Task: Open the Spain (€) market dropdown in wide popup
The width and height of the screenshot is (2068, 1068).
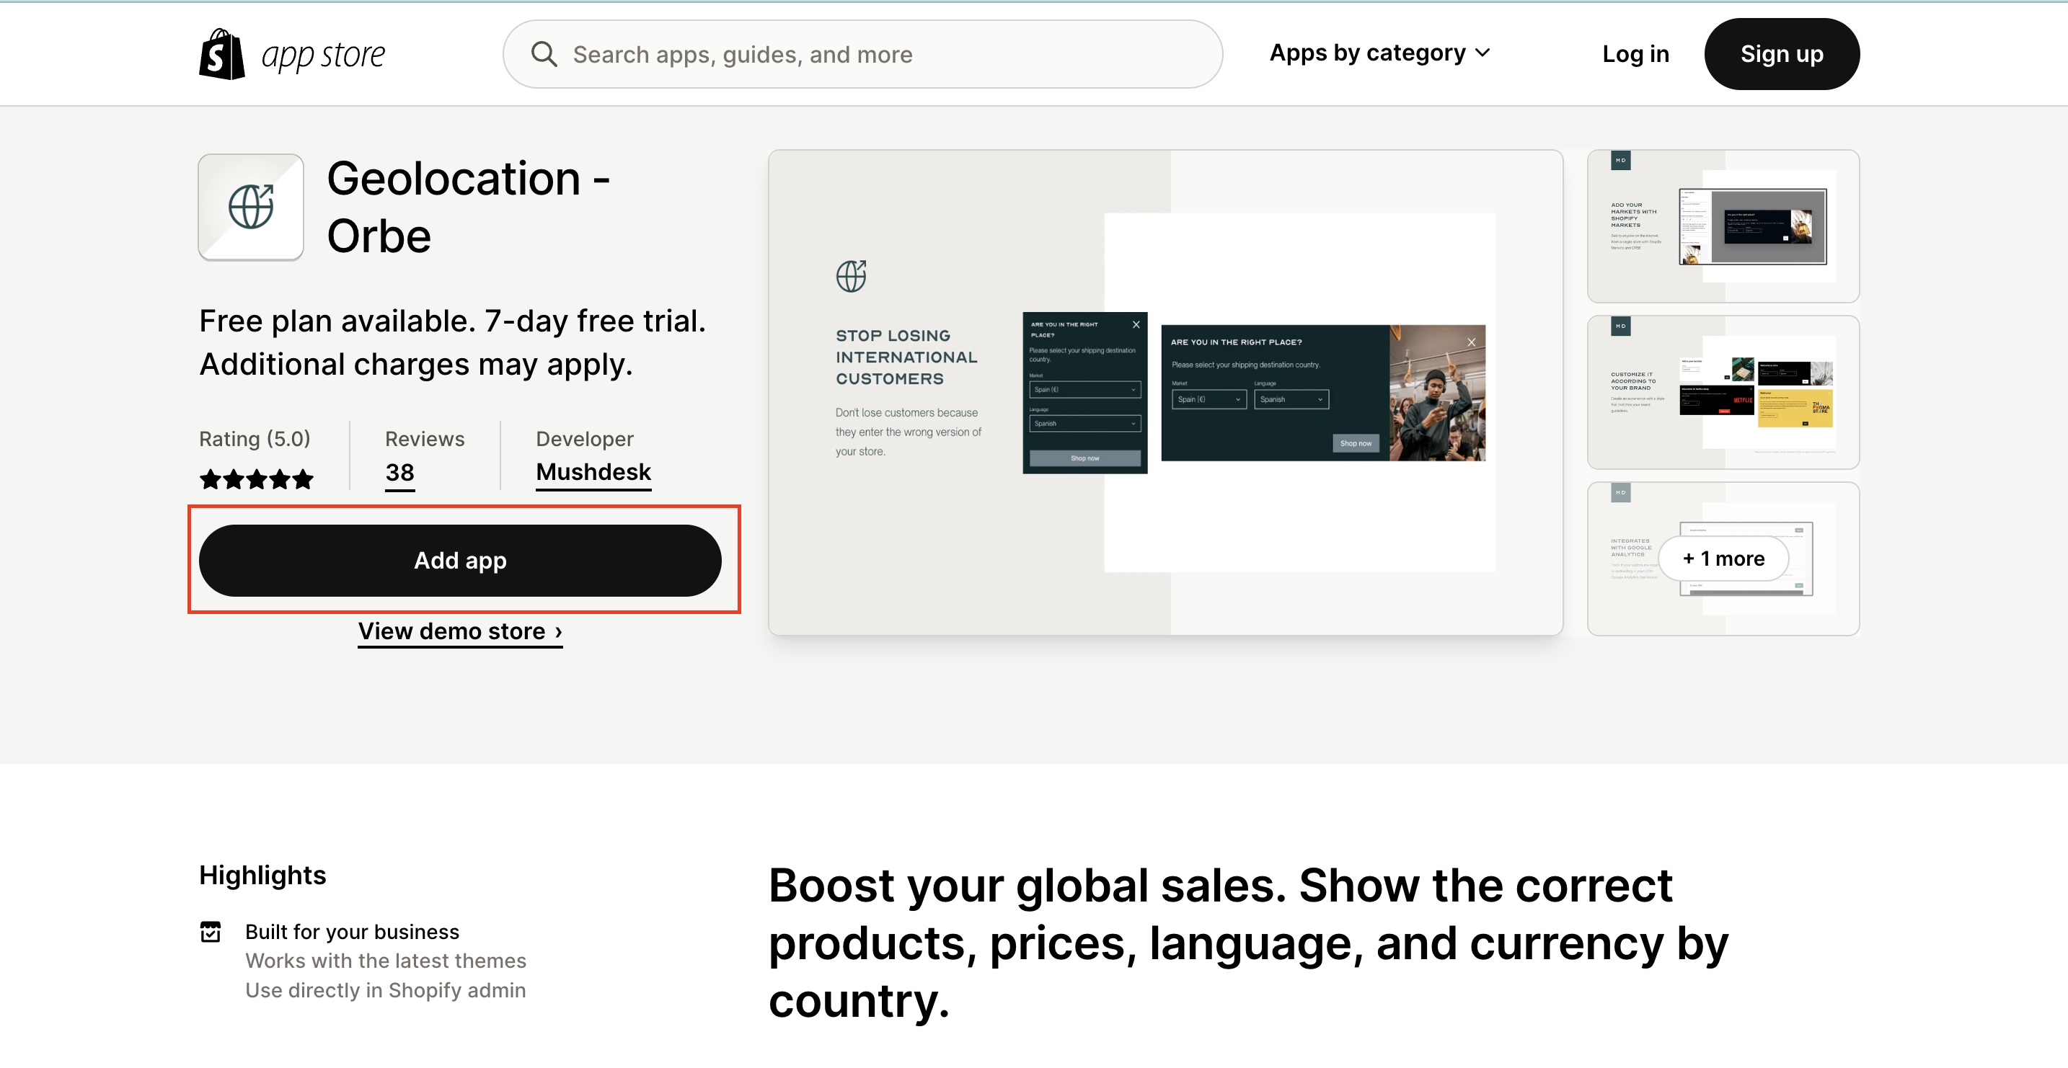Action: pos(1208,399)
